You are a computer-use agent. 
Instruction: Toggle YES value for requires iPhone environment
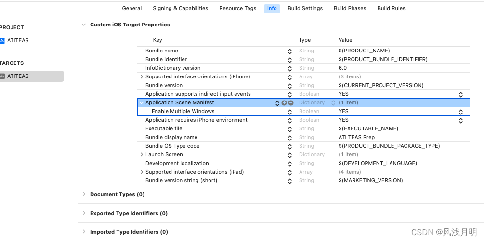tap(460, 120)
